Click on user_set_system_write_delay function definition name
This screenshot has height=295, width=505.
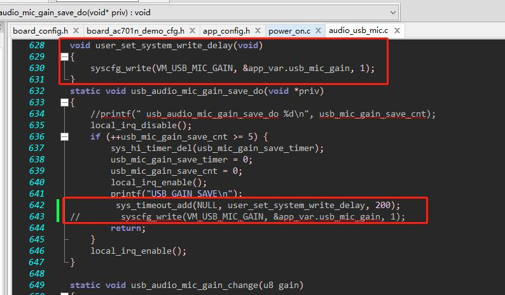click(x=163, y=46)
